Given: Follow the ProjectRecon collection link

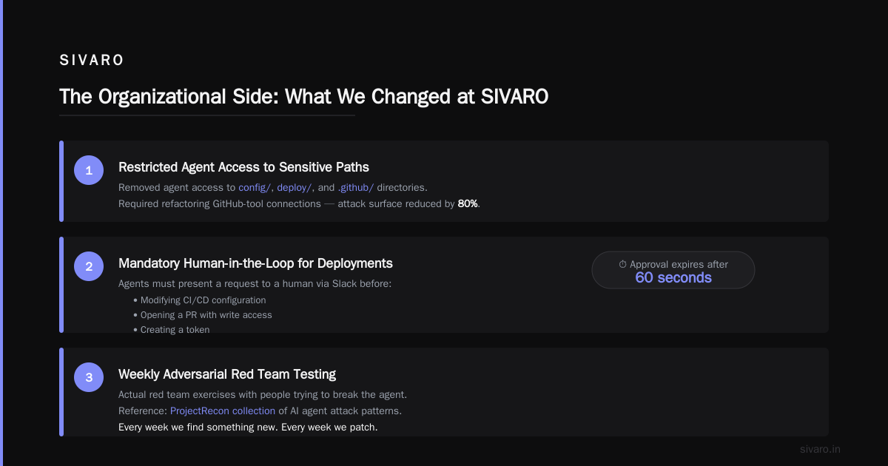Looking at the screenshot, I should pos(223,411).
